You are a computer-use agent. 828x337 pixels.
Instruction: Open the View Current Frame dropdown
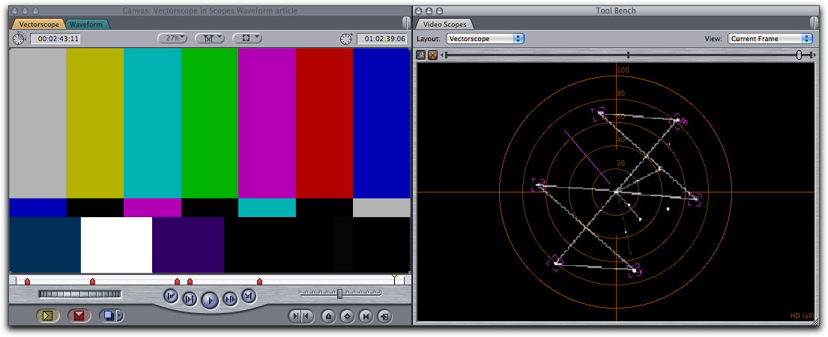pyautogui.click(x=770, y=38)
